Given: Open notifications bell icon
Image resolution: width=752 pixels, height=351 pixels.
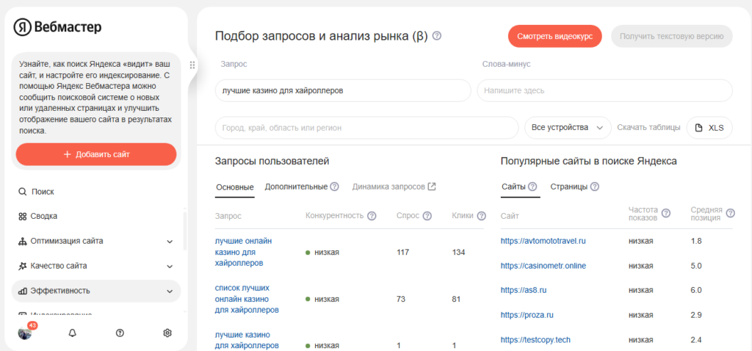Looking at the screenshot, I should click(x=73, y=333).
